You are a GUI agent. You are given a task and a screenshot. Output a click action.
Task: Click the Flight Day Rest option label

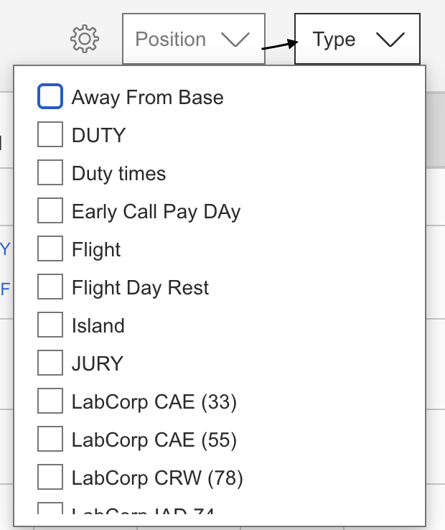140,288
